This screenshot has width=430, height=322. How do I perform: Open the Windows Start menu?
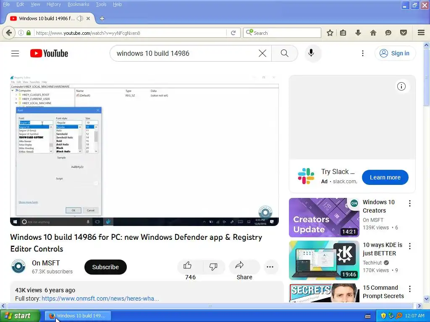coord(19,316)
